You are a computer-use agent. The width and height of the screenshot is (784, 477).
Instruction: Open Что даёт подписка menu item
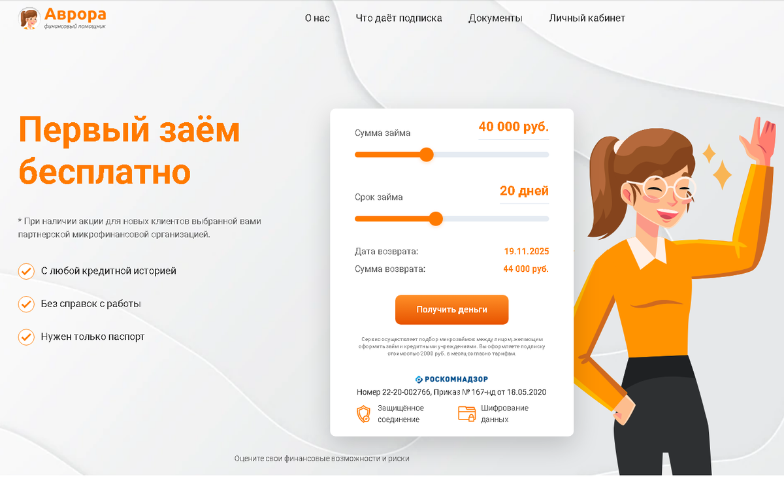(x=399, y=18)
